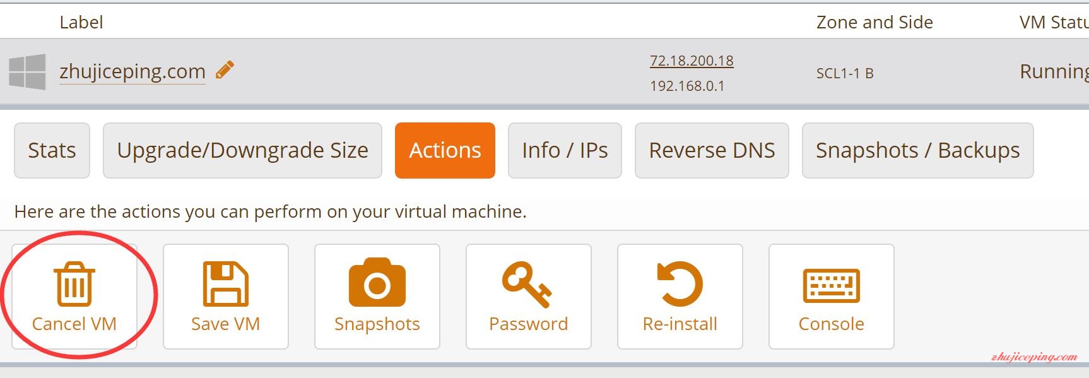The image size is (1089, 378).
Task: Click the Re-install text label
Action: click(x=680, y=324)
